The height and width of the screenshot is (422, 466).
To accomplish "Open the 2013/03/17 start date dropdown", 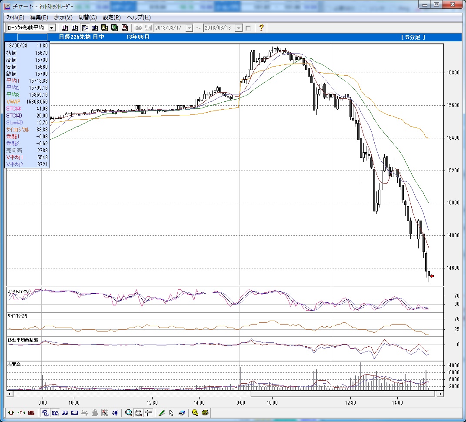I will click(x=189, y=28).
